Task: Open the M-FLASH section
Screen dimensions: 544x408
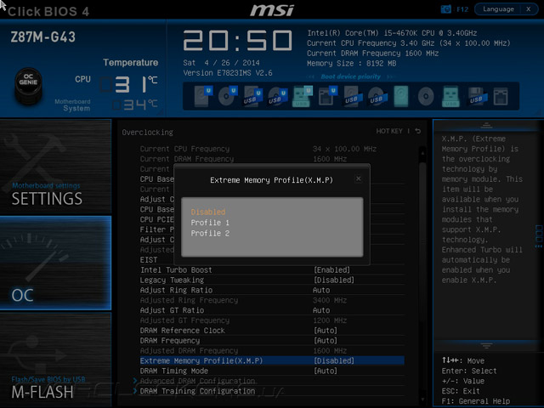Action: [x=55, y=360]
